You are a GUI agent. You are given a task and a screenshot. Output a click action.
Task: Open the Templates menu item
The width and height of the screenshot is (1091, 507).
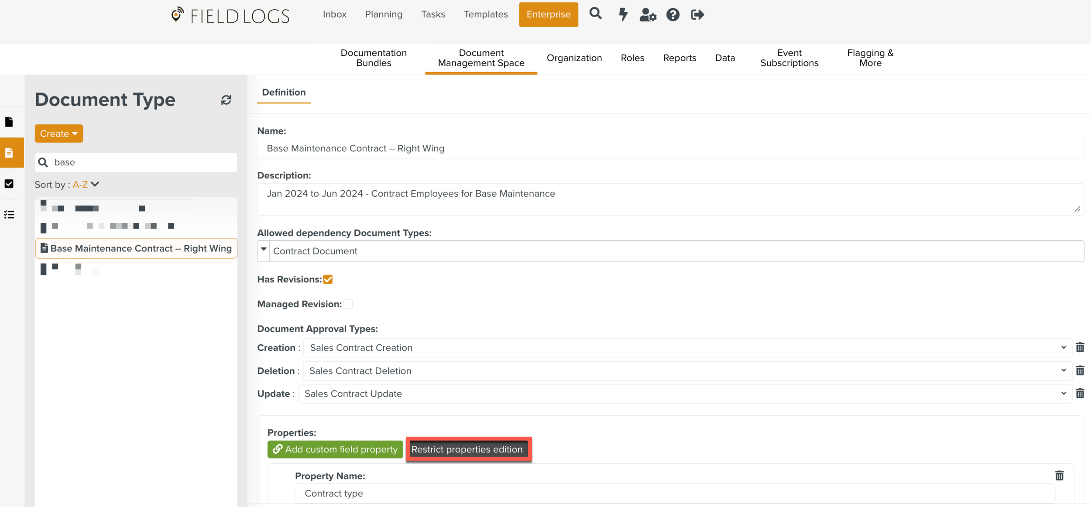485,14
